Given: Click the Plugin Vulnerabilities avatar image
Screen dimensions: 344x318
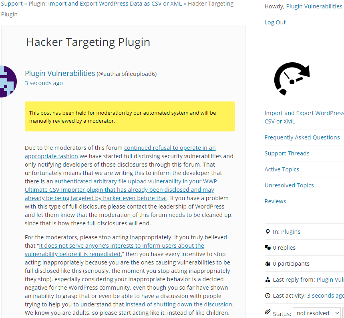Looking at the screenshot, I should (x=8, y=81).
